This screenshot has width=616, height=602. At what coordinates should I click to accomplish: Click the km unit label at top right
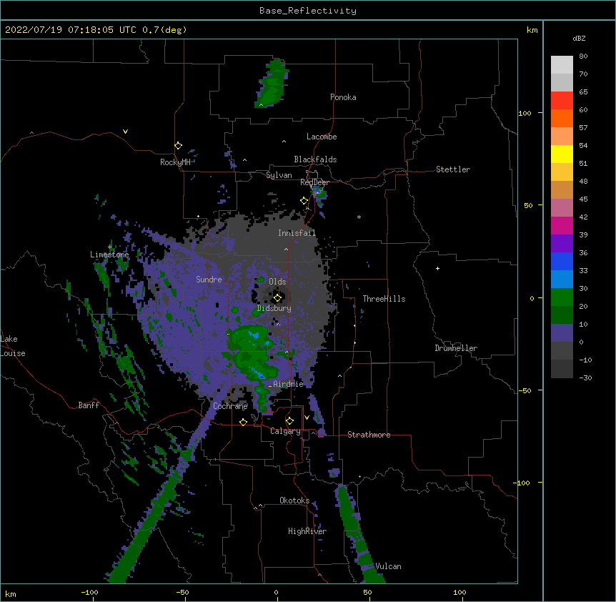point(532,30)
